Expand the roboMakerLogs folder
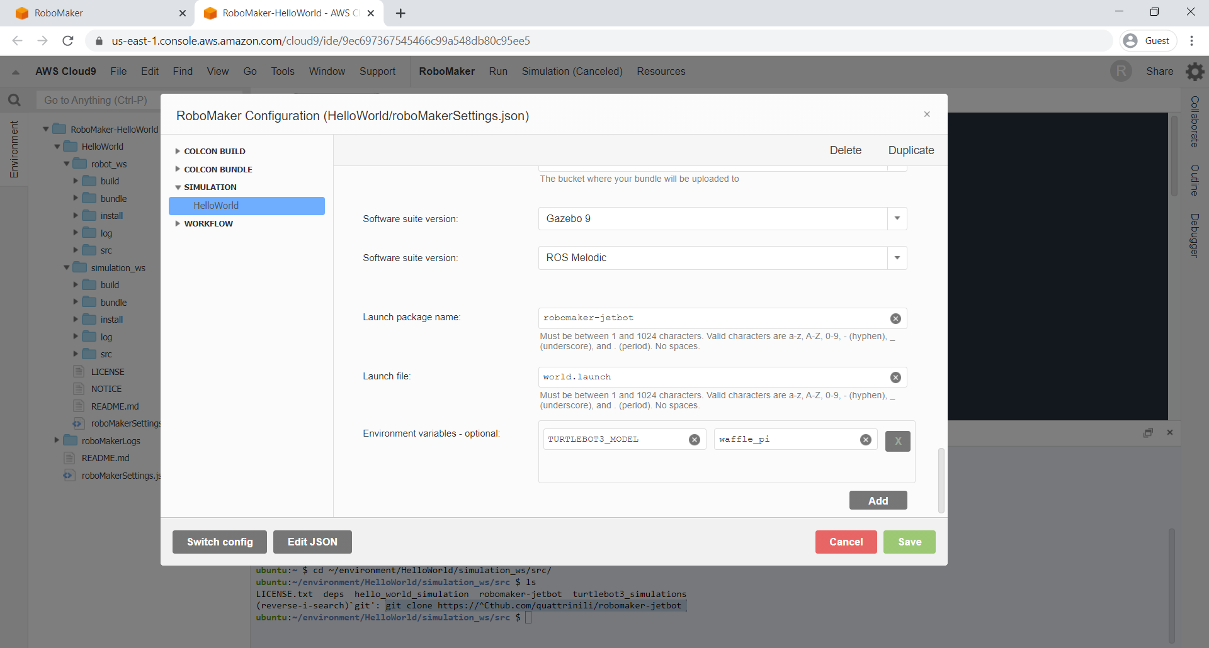Screen dimensions: 1209x648 click(x=57, y=440)
